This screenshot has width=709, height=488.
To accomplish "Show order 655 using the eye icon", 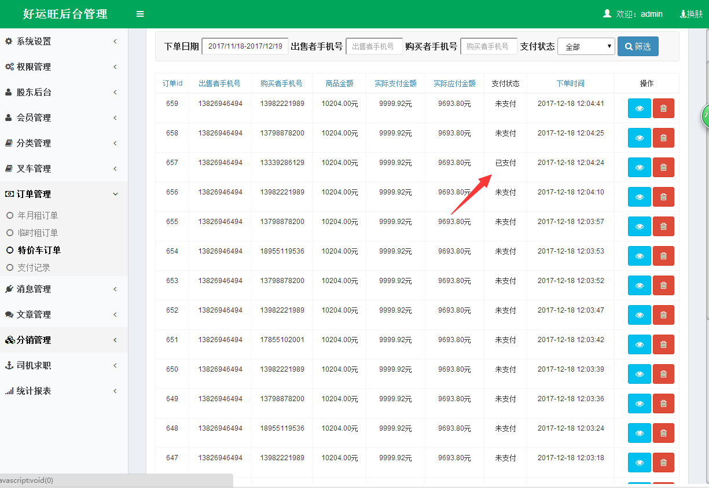I will [x=640, y=226].
